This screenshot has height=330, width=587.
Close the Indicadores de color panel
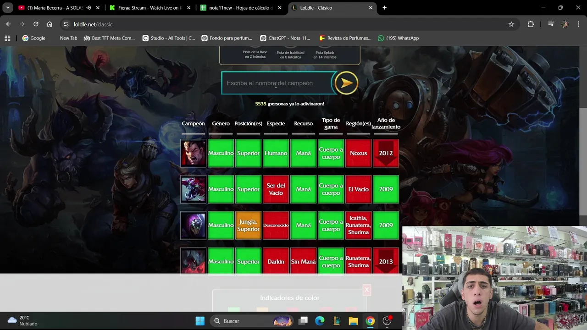(366, 290)
